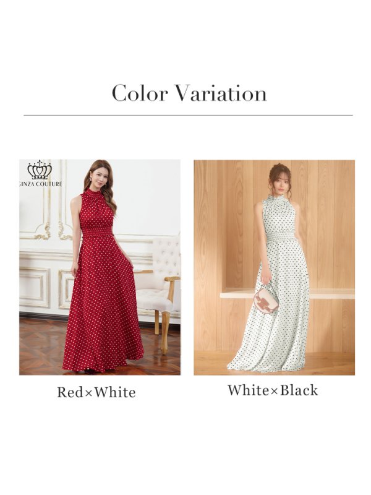
Task: Select the White×Black dress photo
Action: 274,267
